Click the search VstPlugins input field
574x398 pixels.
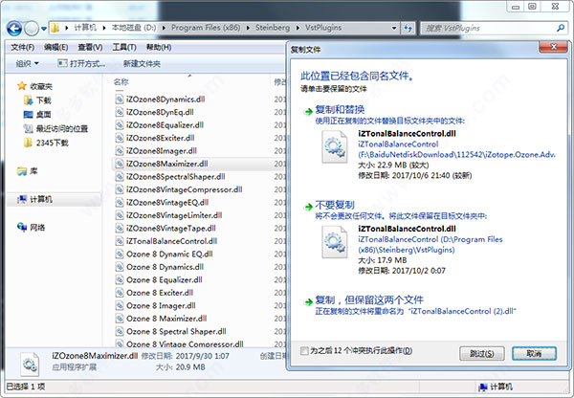(489, 28)
